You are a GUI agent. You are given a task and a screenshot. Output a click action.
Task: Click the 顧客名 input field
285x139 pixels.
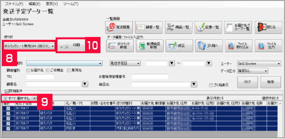[53, 84]
